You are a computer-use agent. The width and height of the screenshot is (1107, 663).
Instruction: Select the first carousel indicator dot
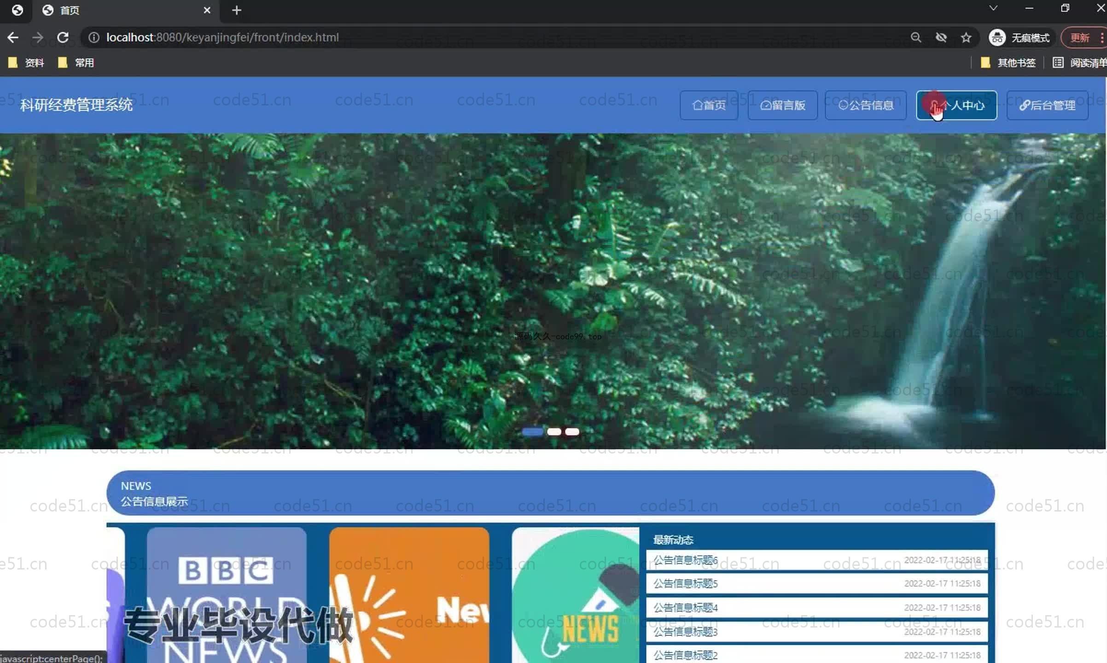point(532,431)
